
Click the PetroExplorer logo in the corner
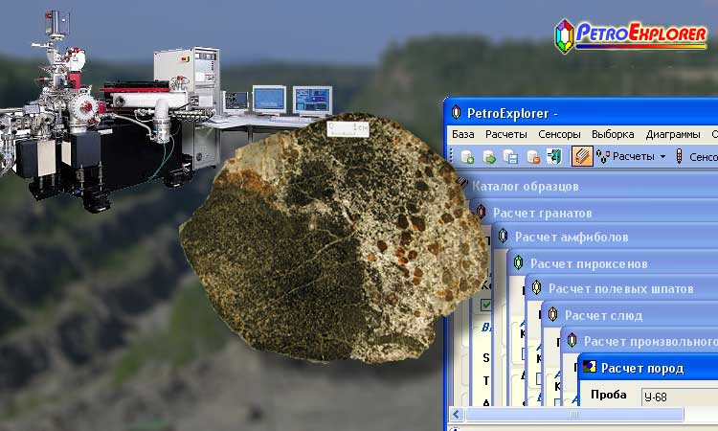click(x=631, y=35)
